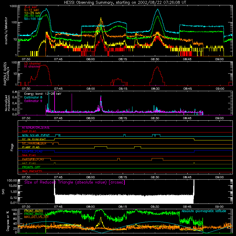Click the SC_IN_SUNLIGHT flag label
This screenshot has height=236, width=236.
pyautogui.click(x=34, y=139)
